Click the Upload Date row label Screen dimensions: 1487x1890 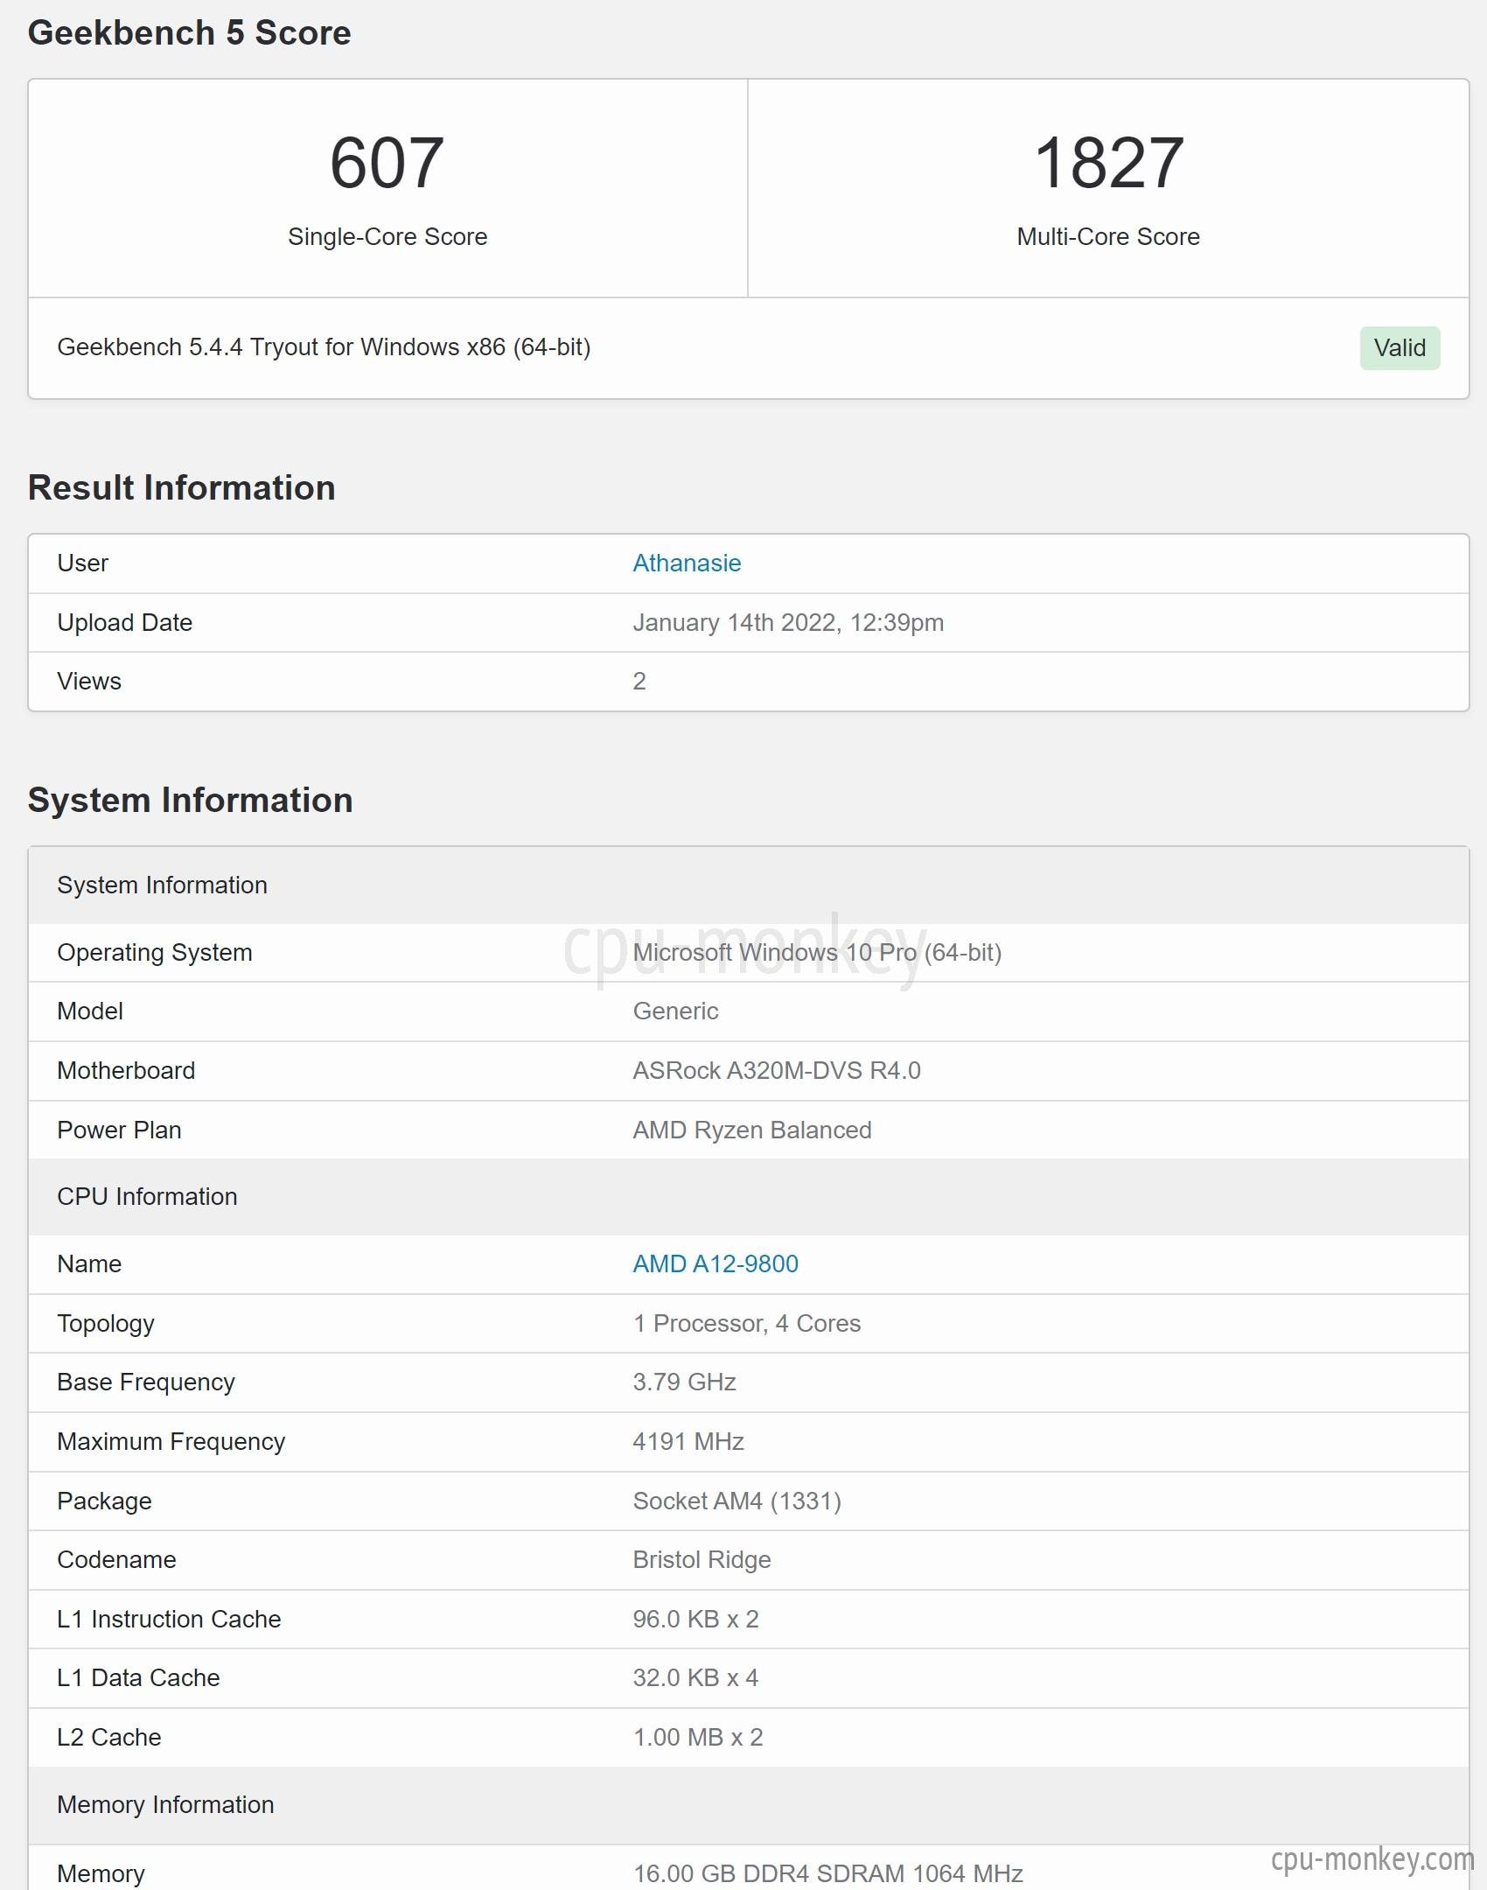(125, 622)
